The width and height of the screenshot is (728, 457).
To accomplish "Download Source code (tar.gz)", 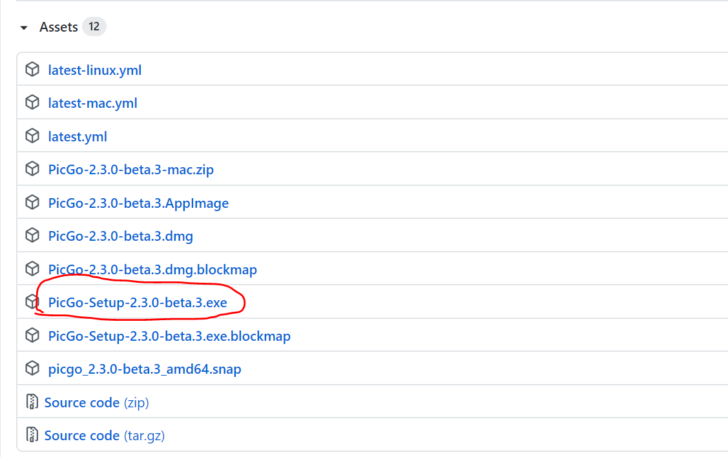I will click(x=105, y=435).
